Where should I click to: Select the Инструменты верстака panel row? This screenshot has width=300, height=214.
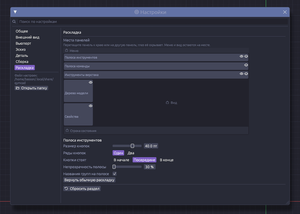click(x=156, y=75)
